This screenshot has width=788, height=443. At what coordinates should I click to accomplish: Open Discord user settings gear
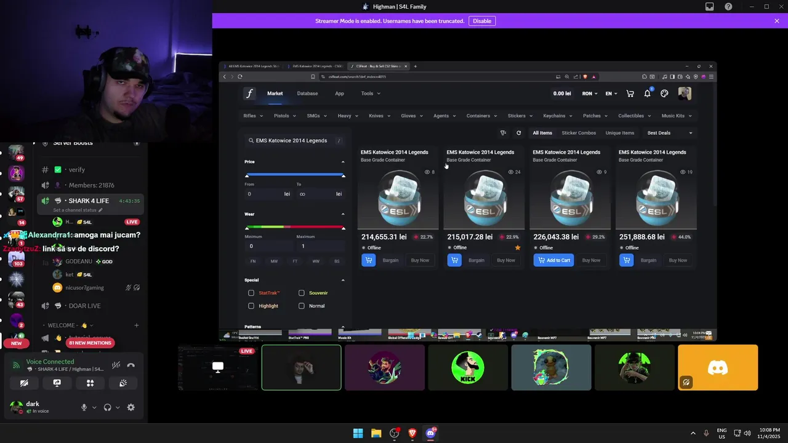pos(131,407)
